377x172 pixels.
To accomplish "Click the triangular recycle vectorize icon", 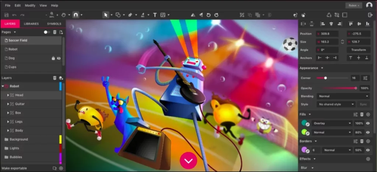I will (329, 15).
